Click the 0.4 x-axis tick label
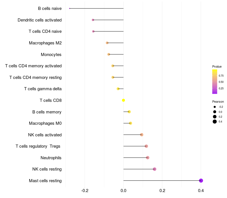Image resolution: width=227 pixels, height=198 pixels. 201,191
